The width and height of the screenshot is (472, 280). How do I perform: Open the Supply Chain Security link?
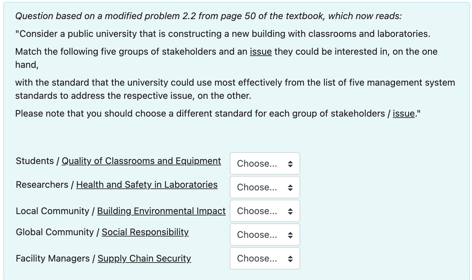(x=144, y=258)
